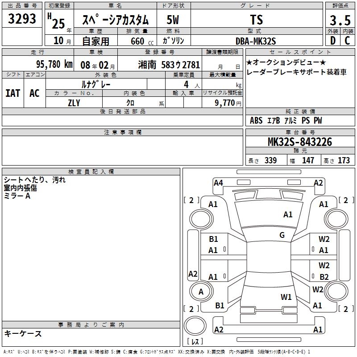Image resolution: width=357 pixels, height=357 pixels.
Task: Click exterior grade D under 外装
Action: [332, 41]
